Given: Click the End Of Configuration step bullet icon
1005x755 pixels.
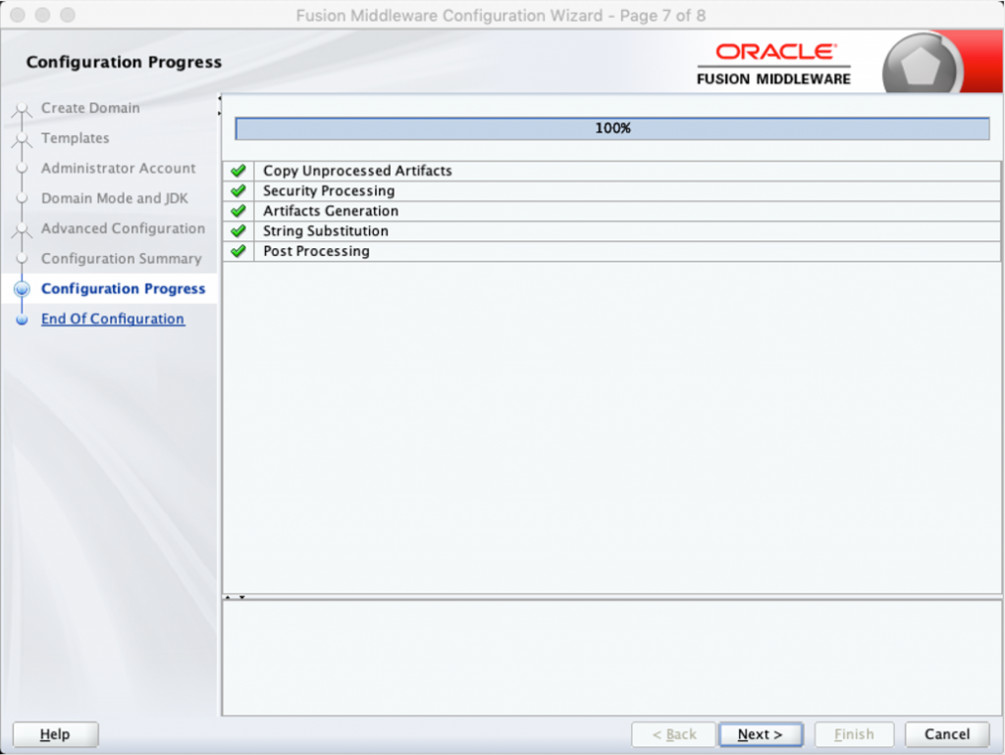Looking at the screenshot, I should [x=22, y=320].
